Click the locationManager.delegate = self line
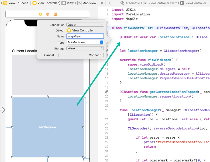Image resolution: width=210 pixels, height=162 pixels. [159, 69]
